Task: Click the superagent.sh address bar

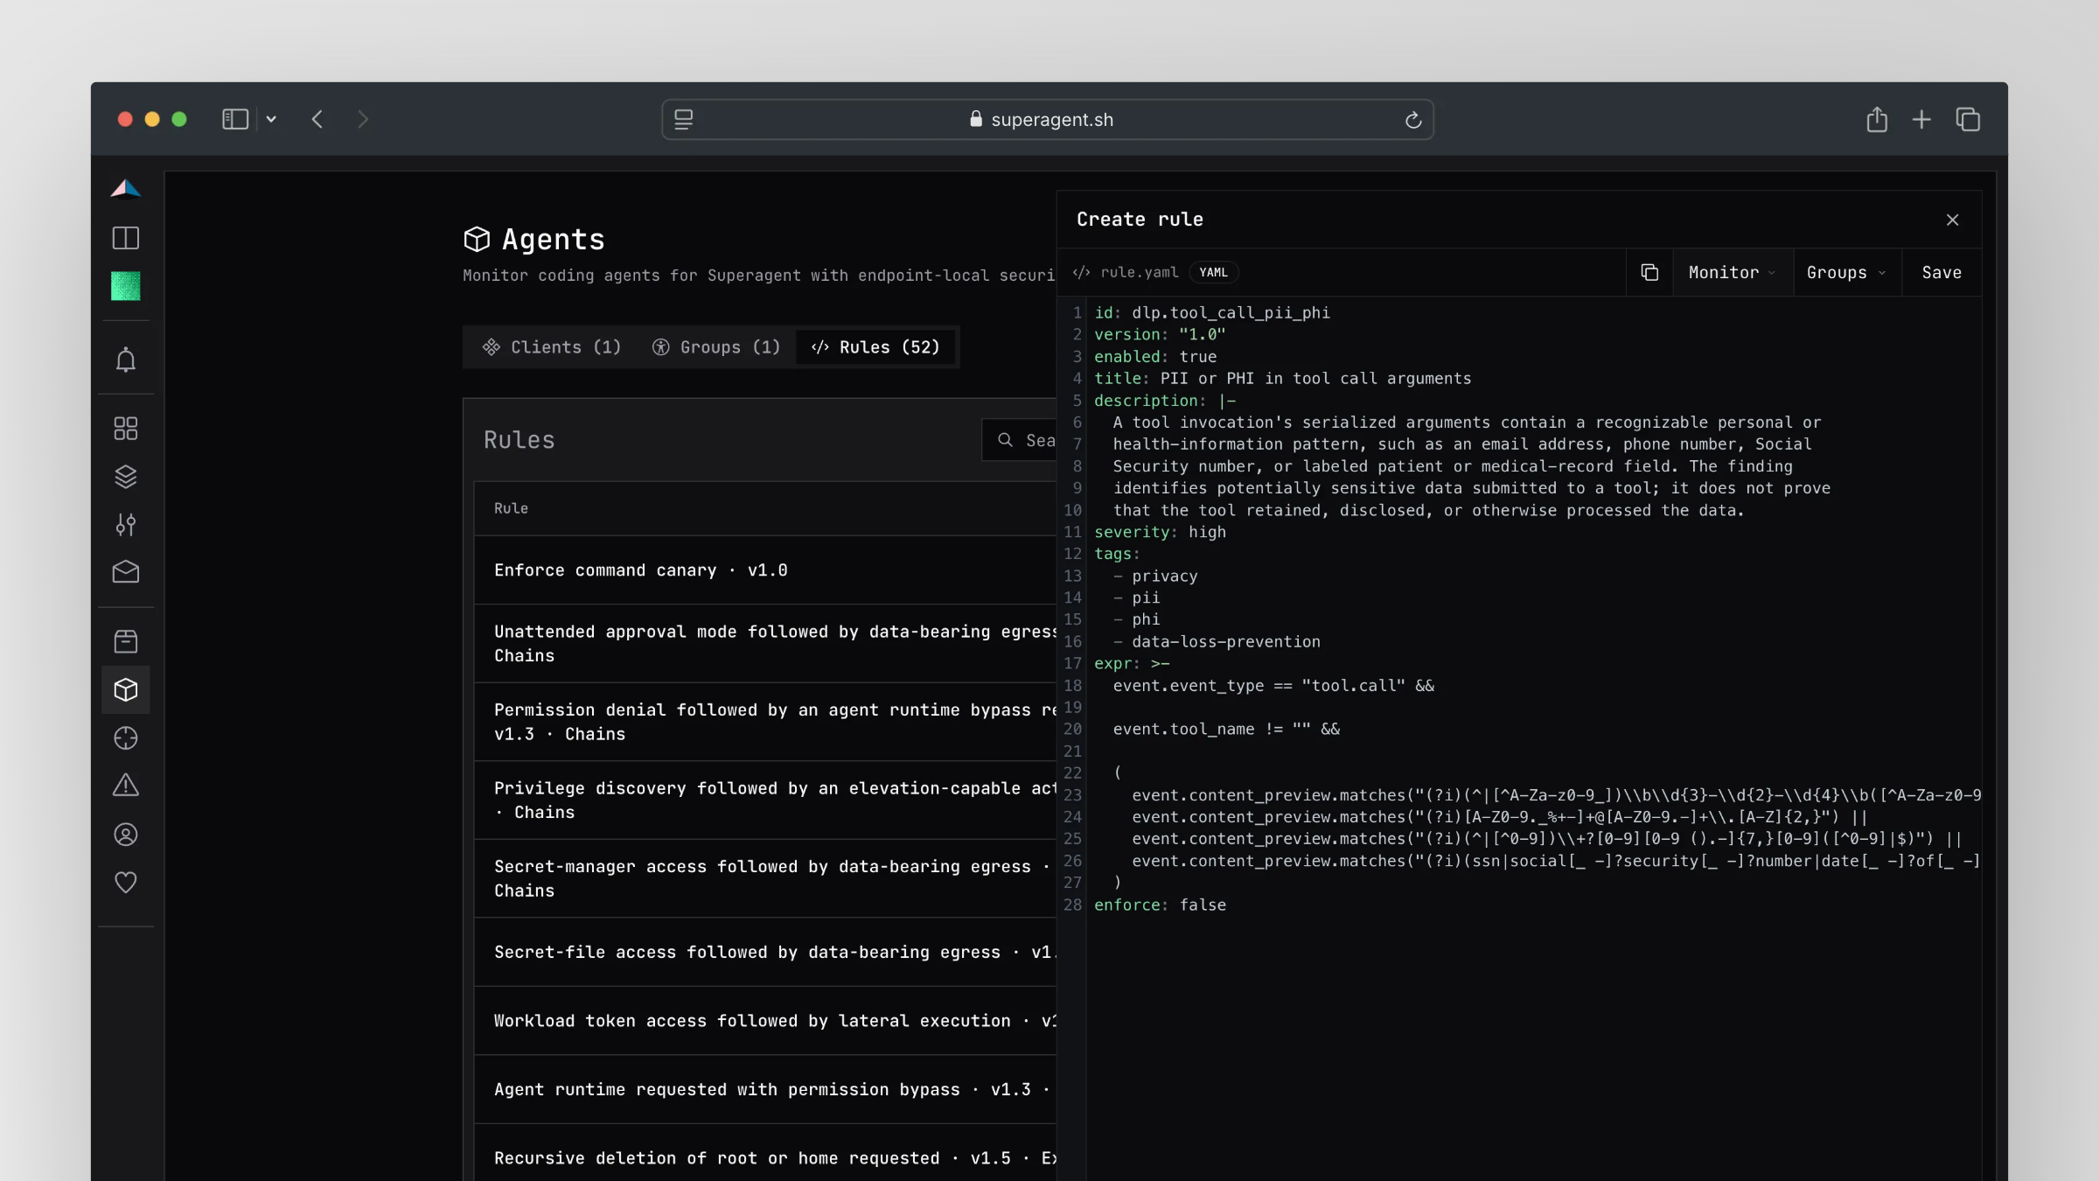Action: [x=1047, y=120]
